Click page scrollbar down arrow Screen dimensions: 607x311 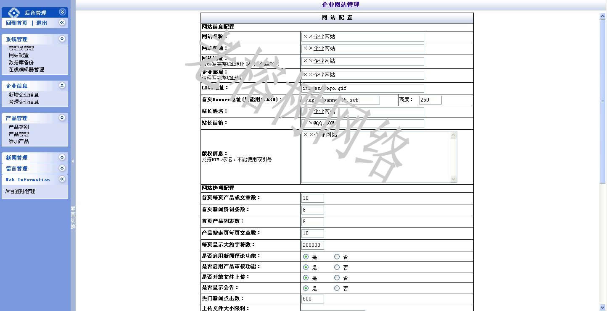pyautogui.click(x=603, y=308)
